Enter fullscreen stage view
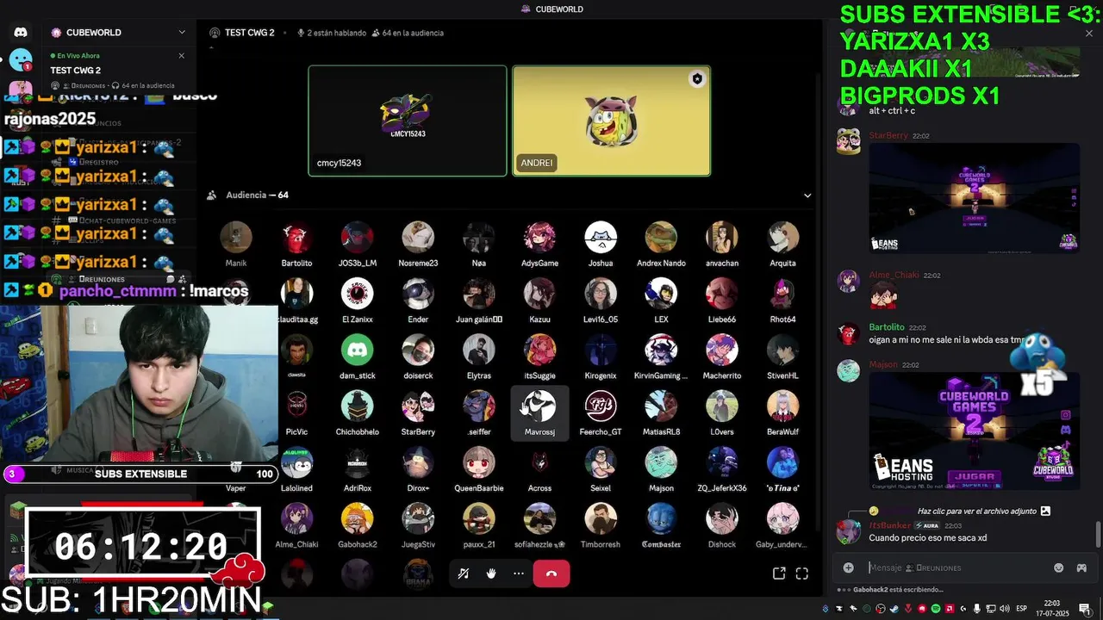This screenshot has width=1103, height=620. click(x=801, y=573)
